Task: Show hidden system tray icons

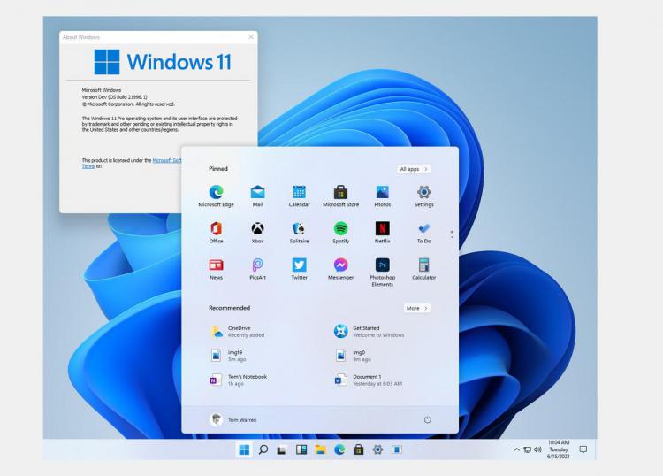Action: pyautogui.click(x=517, y=449)
